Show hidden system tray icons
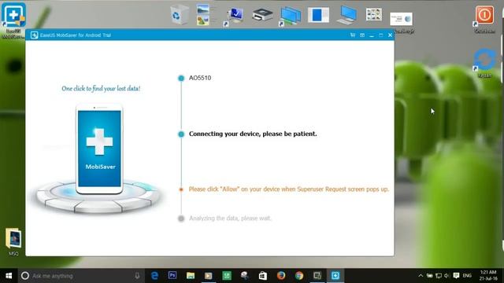 coord(421,276)
